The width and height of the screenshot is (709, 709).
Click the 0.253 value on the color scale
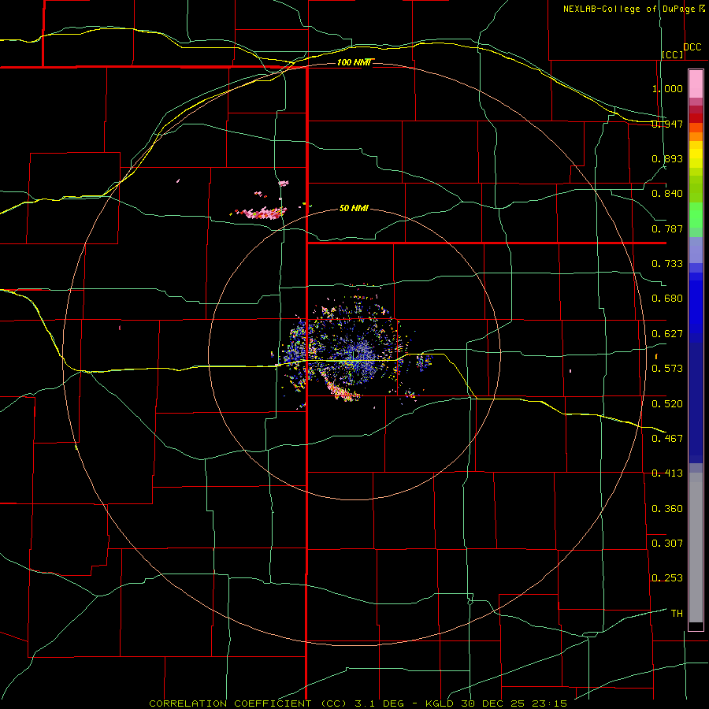click(x=667, y=578)
